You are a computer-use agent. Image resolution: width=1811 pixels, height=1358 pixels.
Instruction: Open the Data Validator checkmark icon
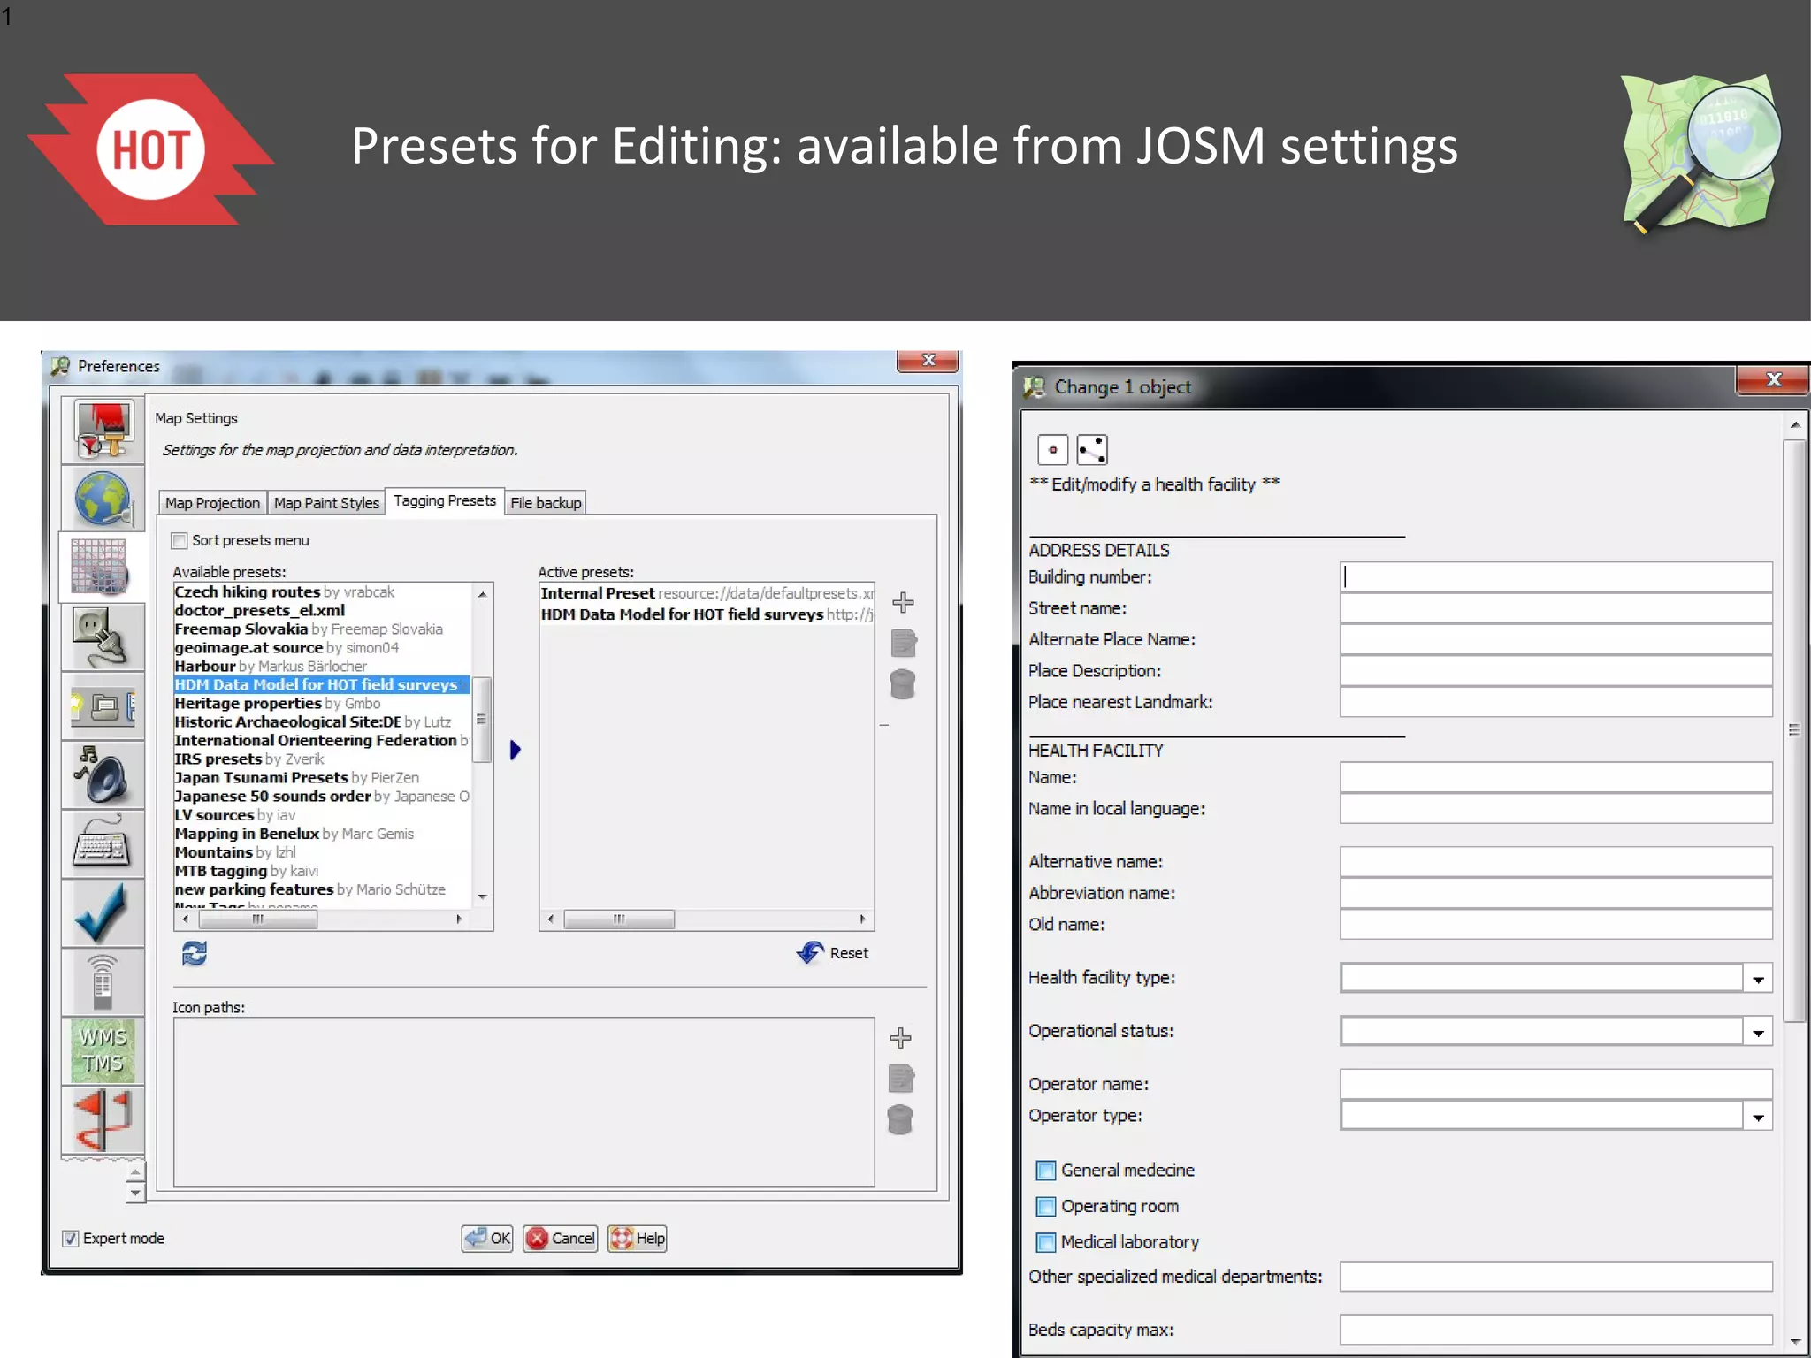[103, 913]
